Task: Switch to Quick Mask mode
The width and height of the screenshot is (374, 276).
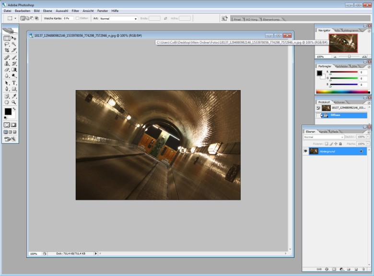Action: point(13,125)
